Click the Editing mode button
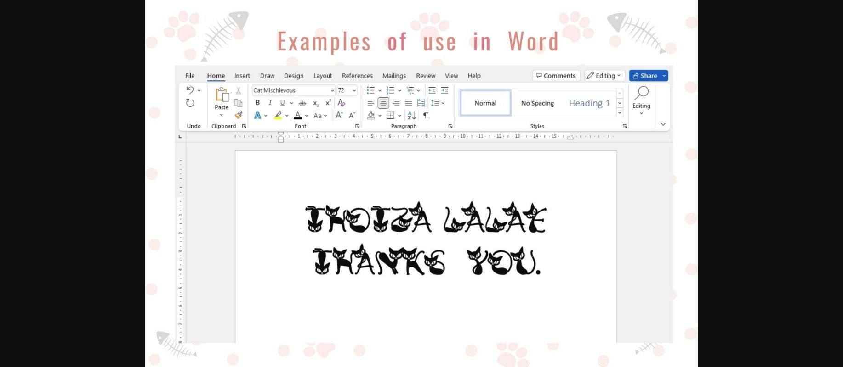Image resolution: width=843 pixels, height=367 pixels. (604, 76)
